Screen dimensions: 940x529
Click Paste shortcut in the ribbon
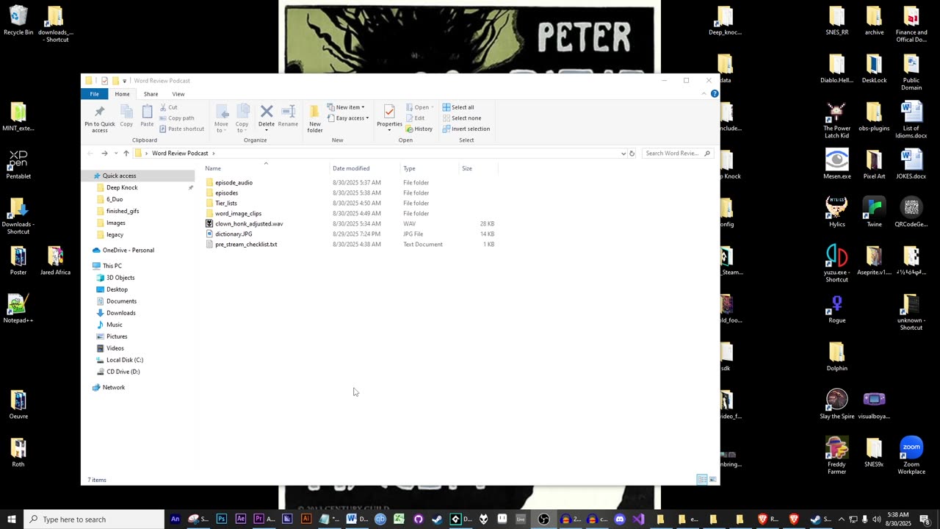(x=181, y=129)
